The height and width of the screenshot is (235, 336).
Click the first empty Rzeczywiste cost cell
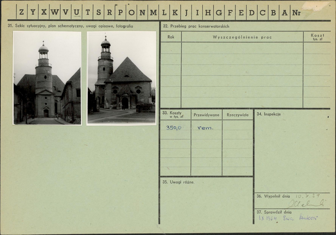point(238,125)
